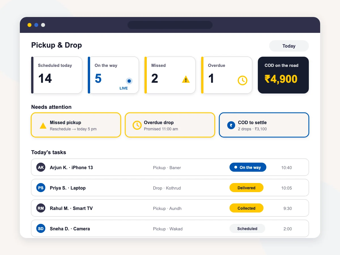
Task: Click the Drop · Kothrud location text
Action: 167,188
